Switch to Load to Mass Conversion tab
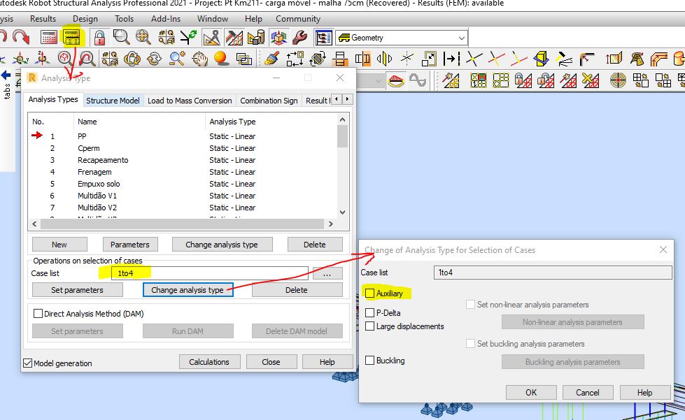Screen dimensions: 685x420 click(x=190, y=101)
